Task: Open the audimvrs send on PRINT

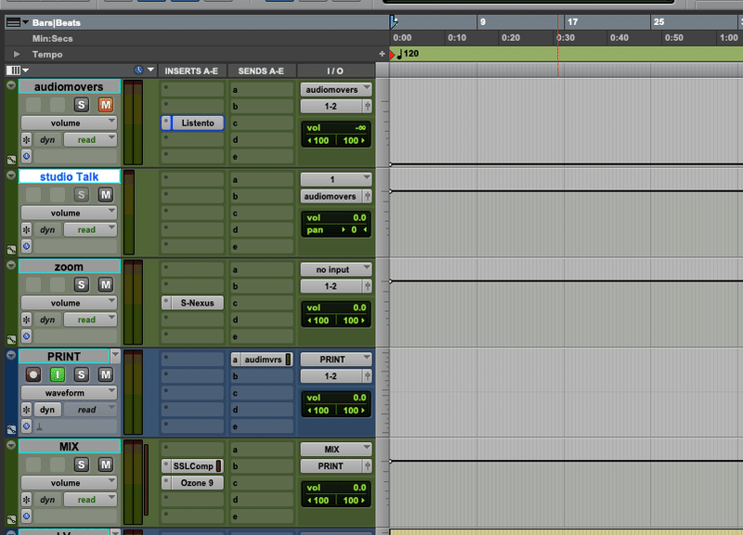Action: tap(263, 359)
